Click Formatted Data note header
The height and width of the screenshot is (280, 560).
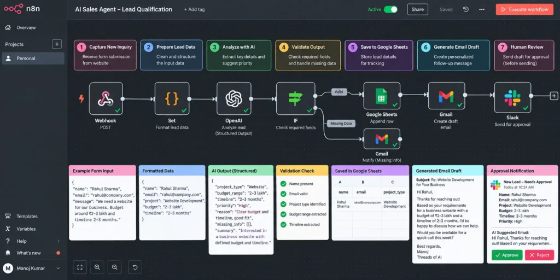coord(172,171)
